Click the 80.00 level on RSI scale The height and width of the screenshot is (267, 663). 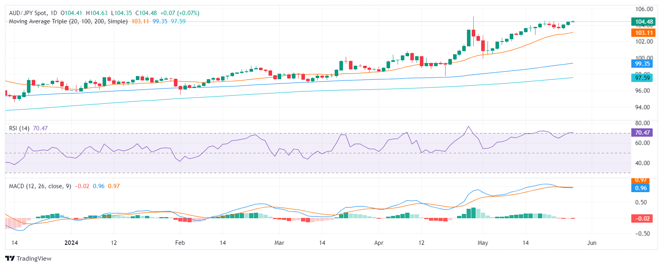(x=642, y=123)
